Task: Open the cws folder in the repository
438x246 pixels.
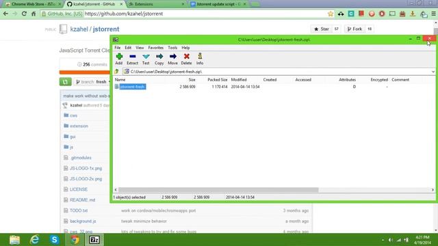Action: (73, 115)
